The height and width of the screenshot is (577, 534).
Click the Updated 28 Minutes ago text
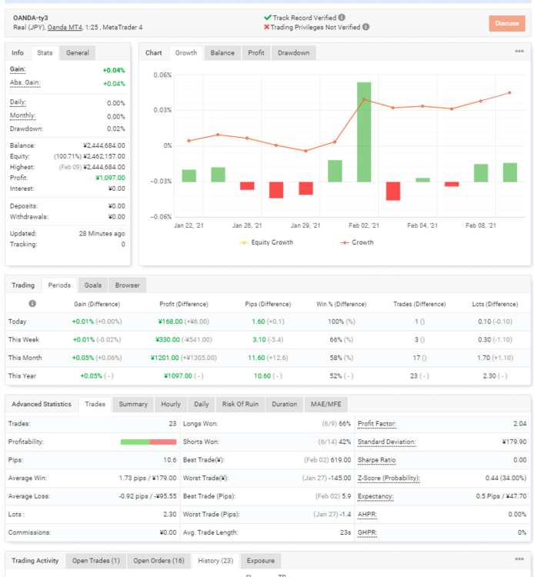[102, 234]
